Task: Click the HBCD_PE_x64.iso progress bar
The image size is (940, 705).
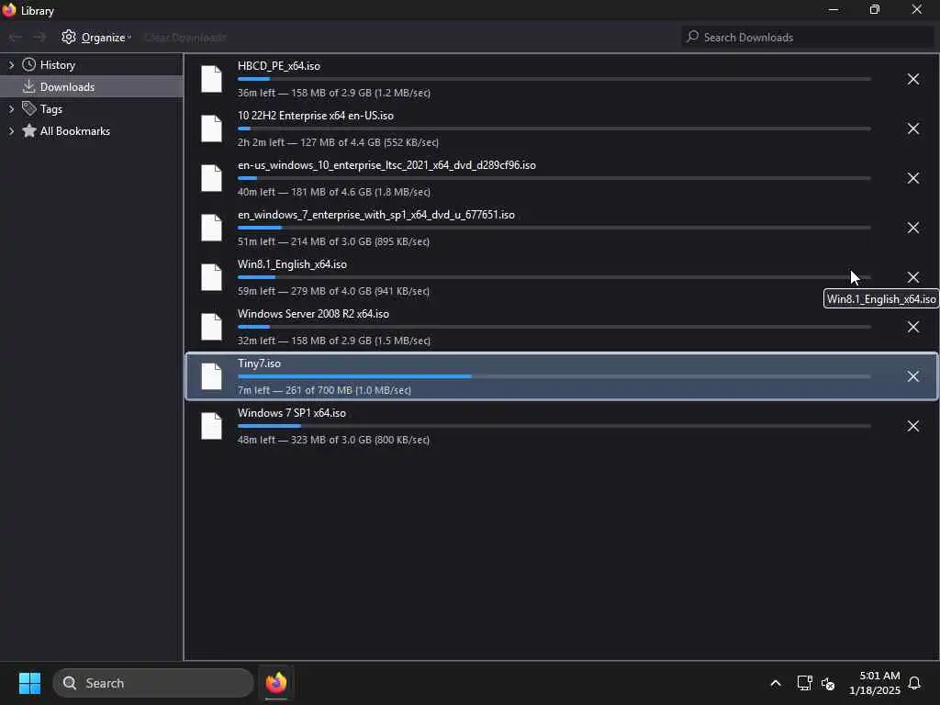Action: [x=554, y=79]
